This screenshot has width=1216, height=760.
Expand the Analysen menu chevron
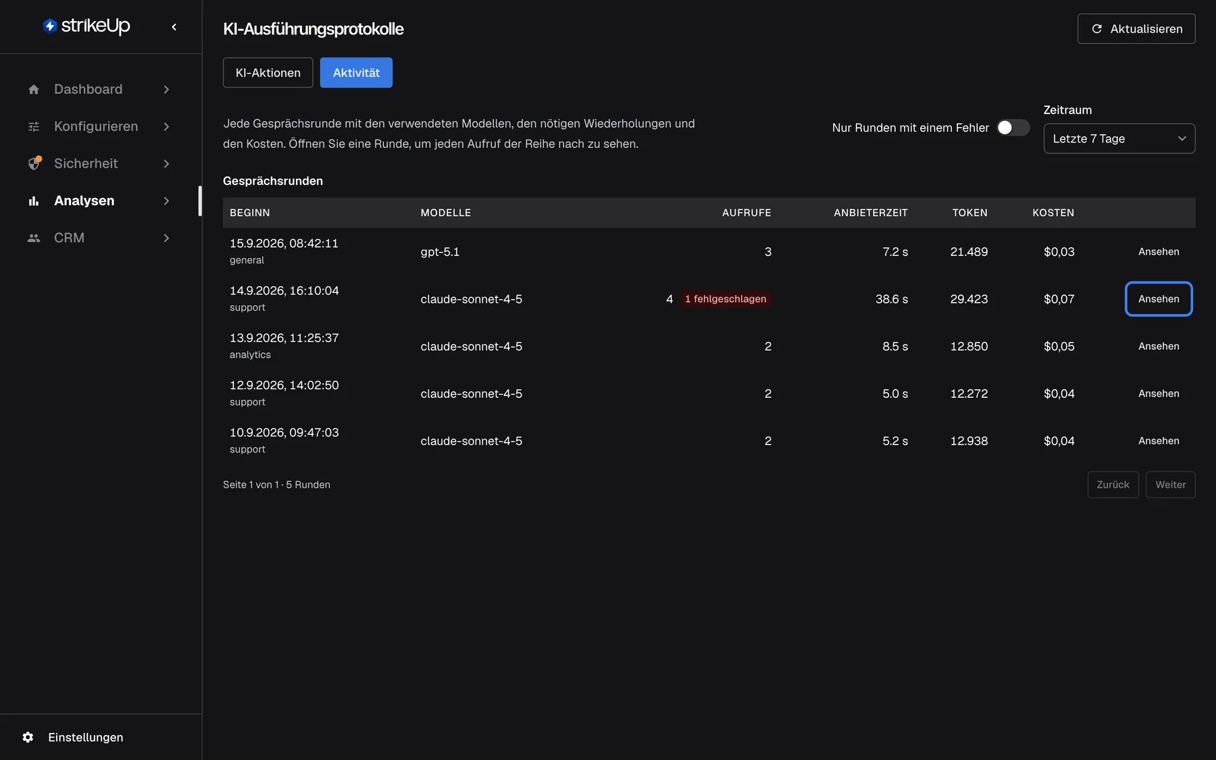coord(166,201)
